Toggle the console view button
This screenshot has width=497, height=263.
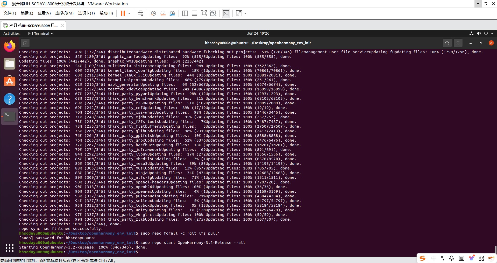point(226,13)
